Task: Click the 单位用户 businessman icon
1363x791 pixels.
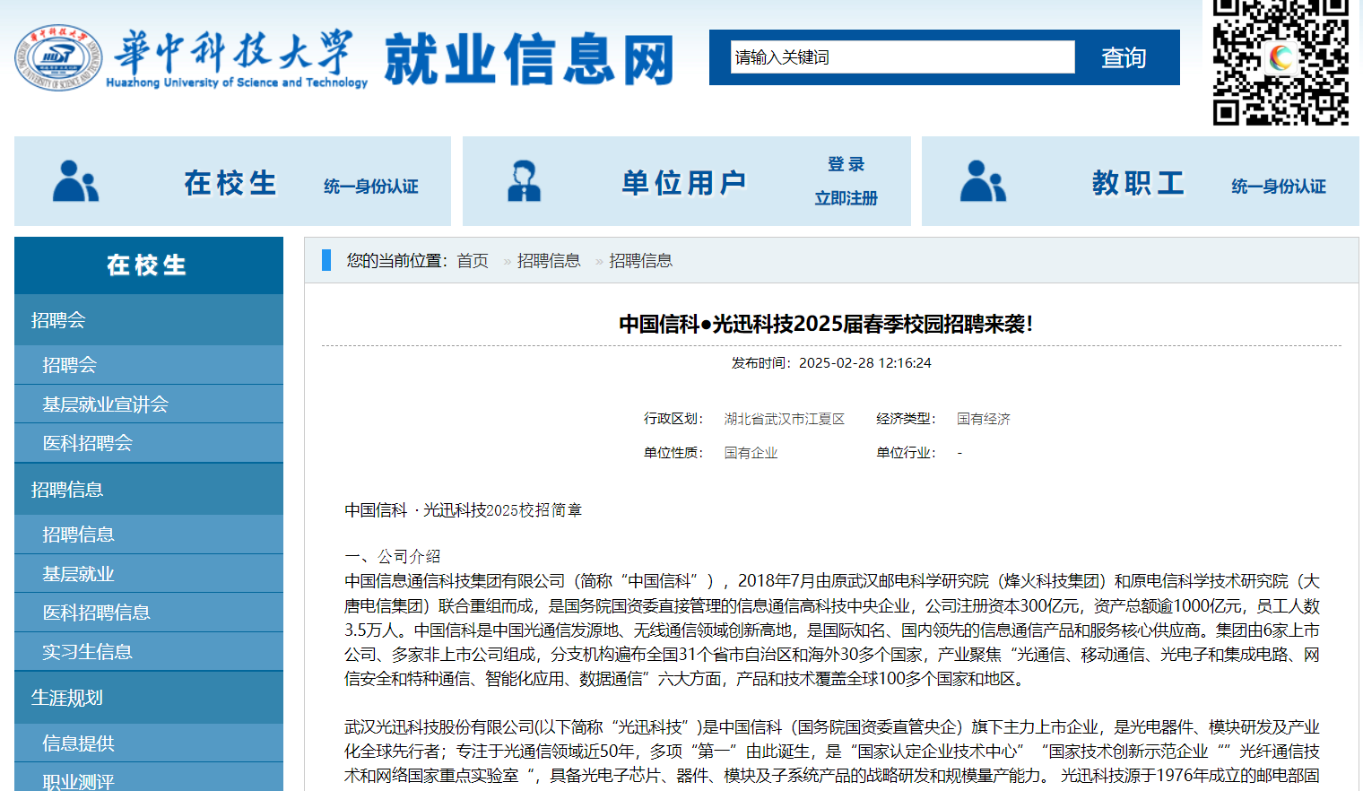Action: tap(525, 181)
